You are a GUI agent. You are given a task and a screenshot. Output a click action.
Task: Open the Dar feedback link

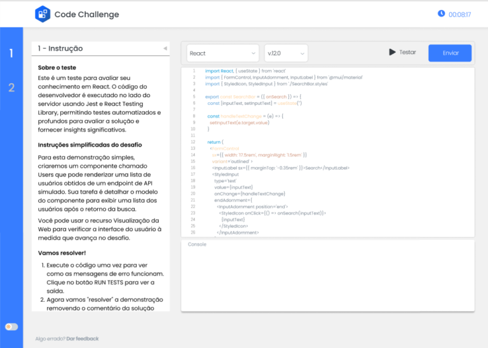pyautogui.click(x=83, y=338)
